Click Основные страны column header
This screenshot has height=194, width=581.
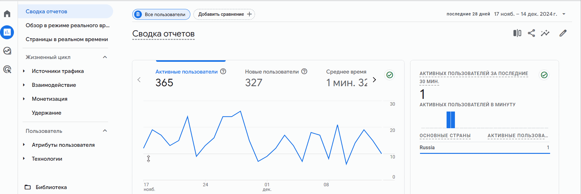click(445, 136)
